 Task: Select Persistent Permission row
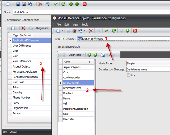(32, 77)
